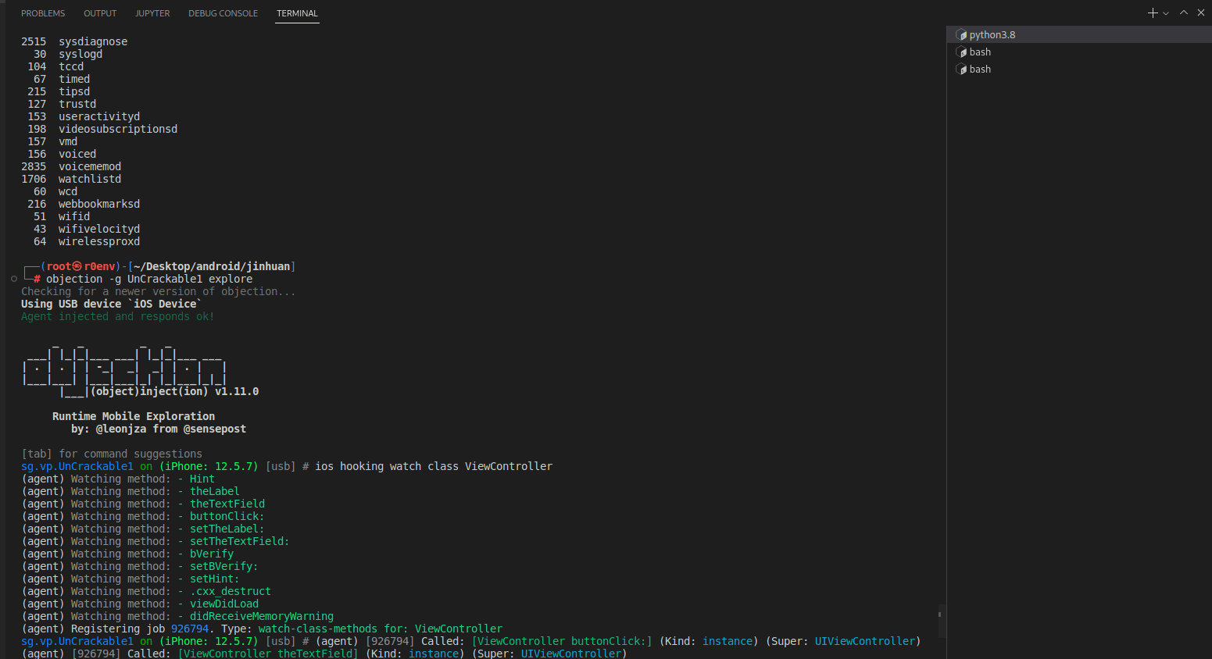
Task: Maximize the panel with the up chevron
Action: [x=1184, y=12]
